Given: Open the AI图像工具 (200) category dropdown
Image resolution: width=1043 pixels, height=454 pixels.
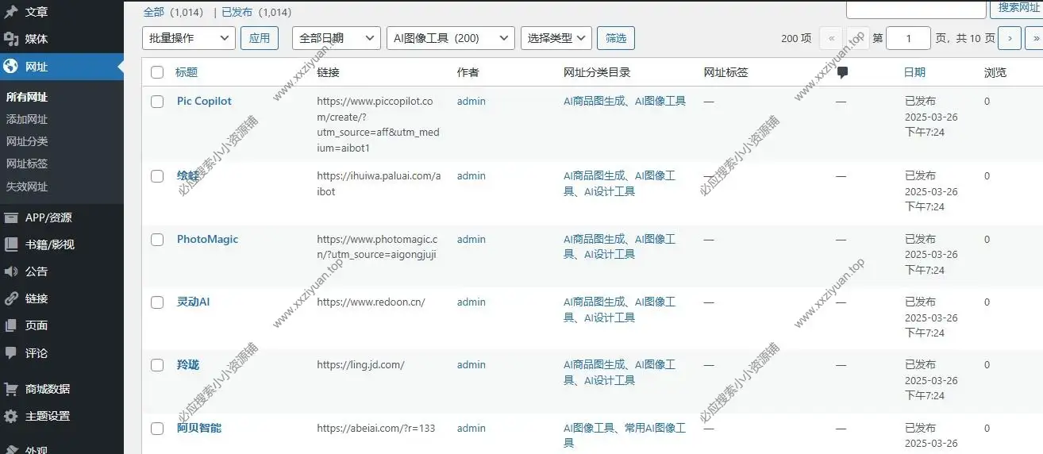Looking at the screenshot, I should (450, 38).
